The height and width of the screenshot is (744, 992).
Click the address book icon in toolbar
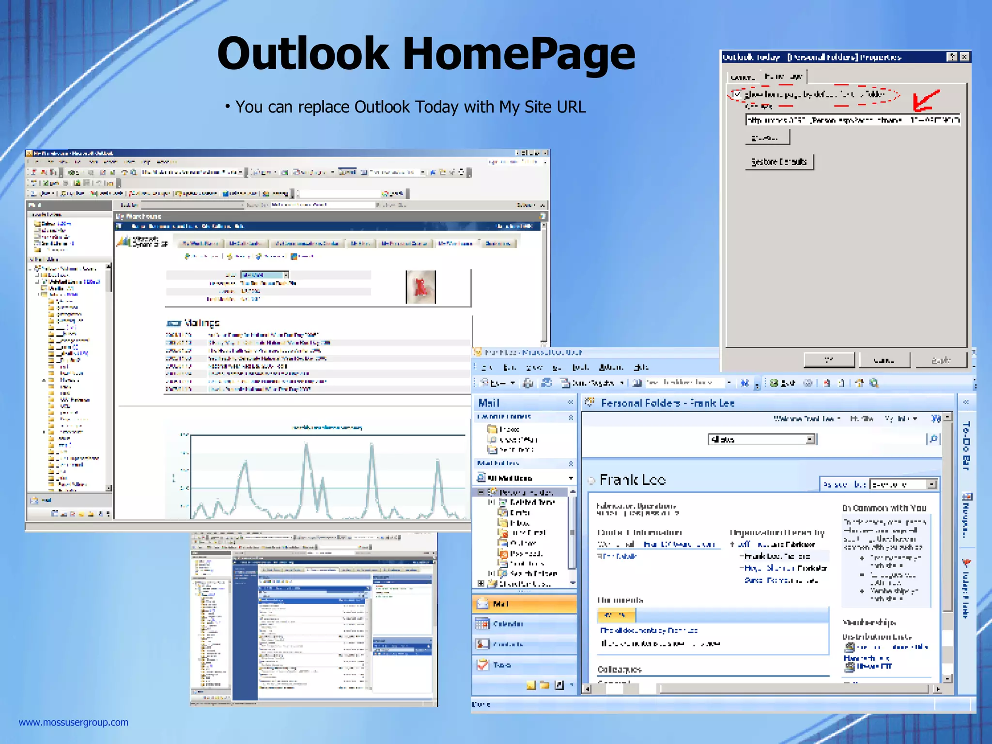pos(637,383)
